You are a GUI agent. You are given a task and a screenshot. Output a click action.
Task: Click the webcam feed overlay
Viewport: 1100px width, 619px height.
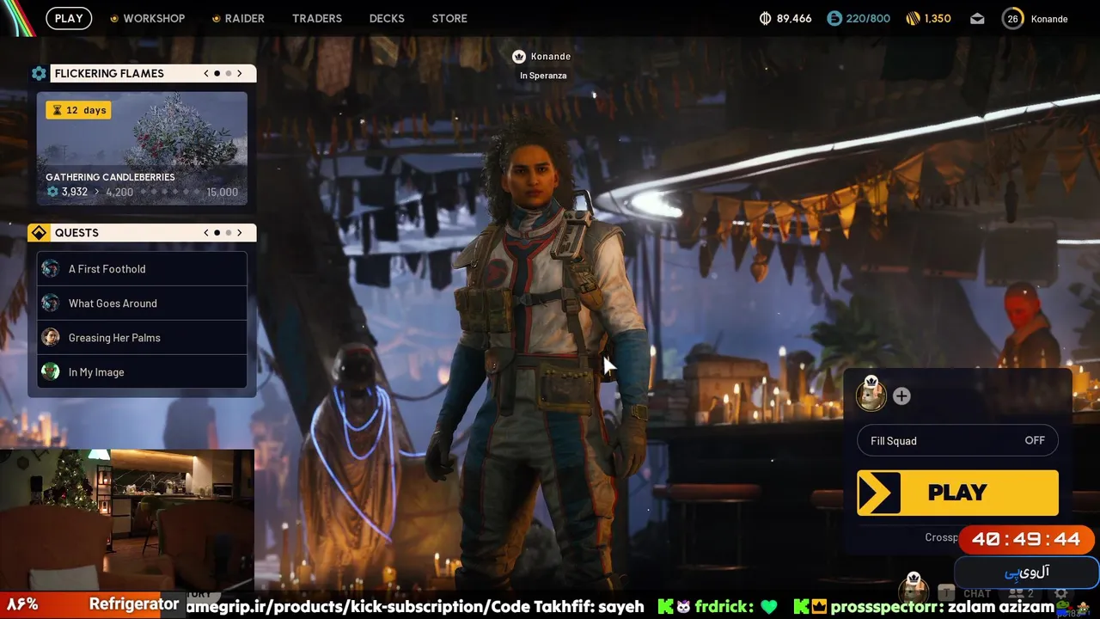[127, 518]
